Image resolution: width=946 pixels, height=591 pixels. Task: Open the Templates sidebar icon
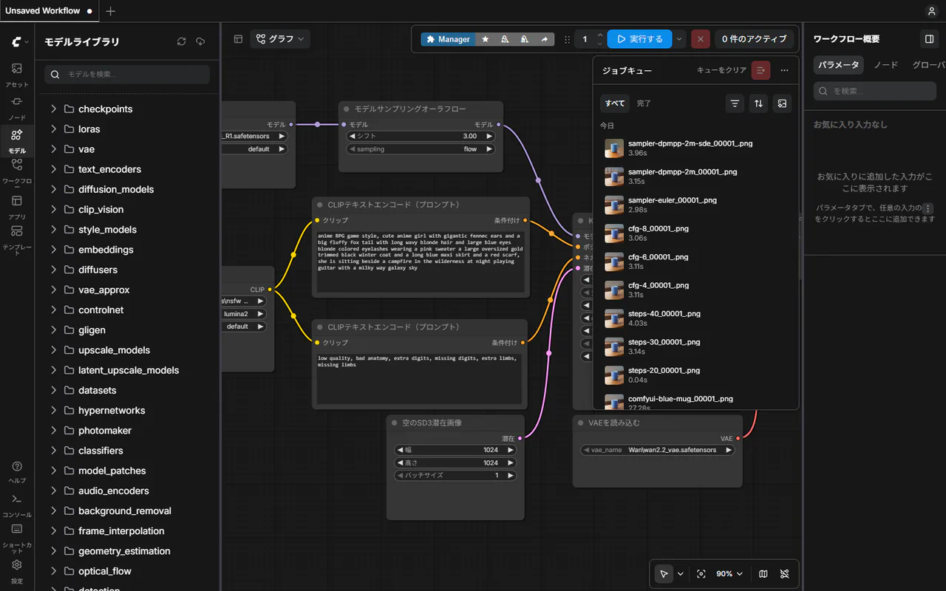(17, 239)
